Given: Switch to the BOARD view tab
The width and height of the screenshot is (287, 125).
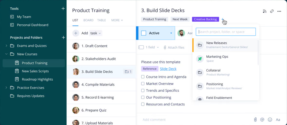Looking at the screenshot, I should 88,20.
